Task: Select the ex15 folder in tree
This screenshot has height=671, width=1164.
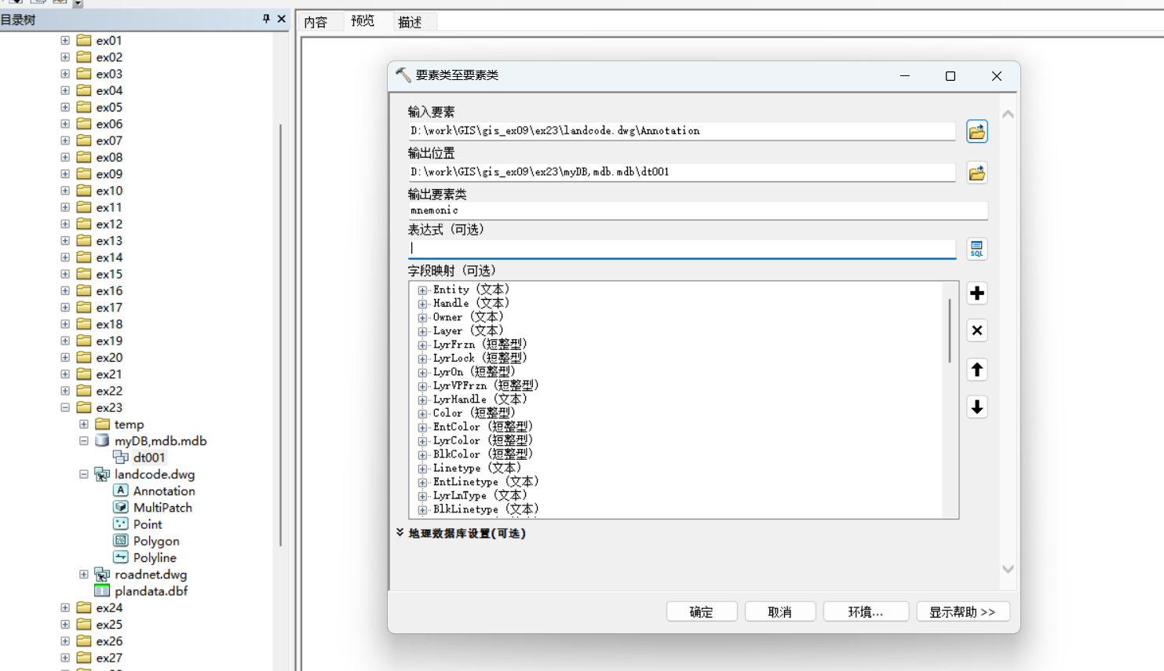Action: tap(109, 274)
